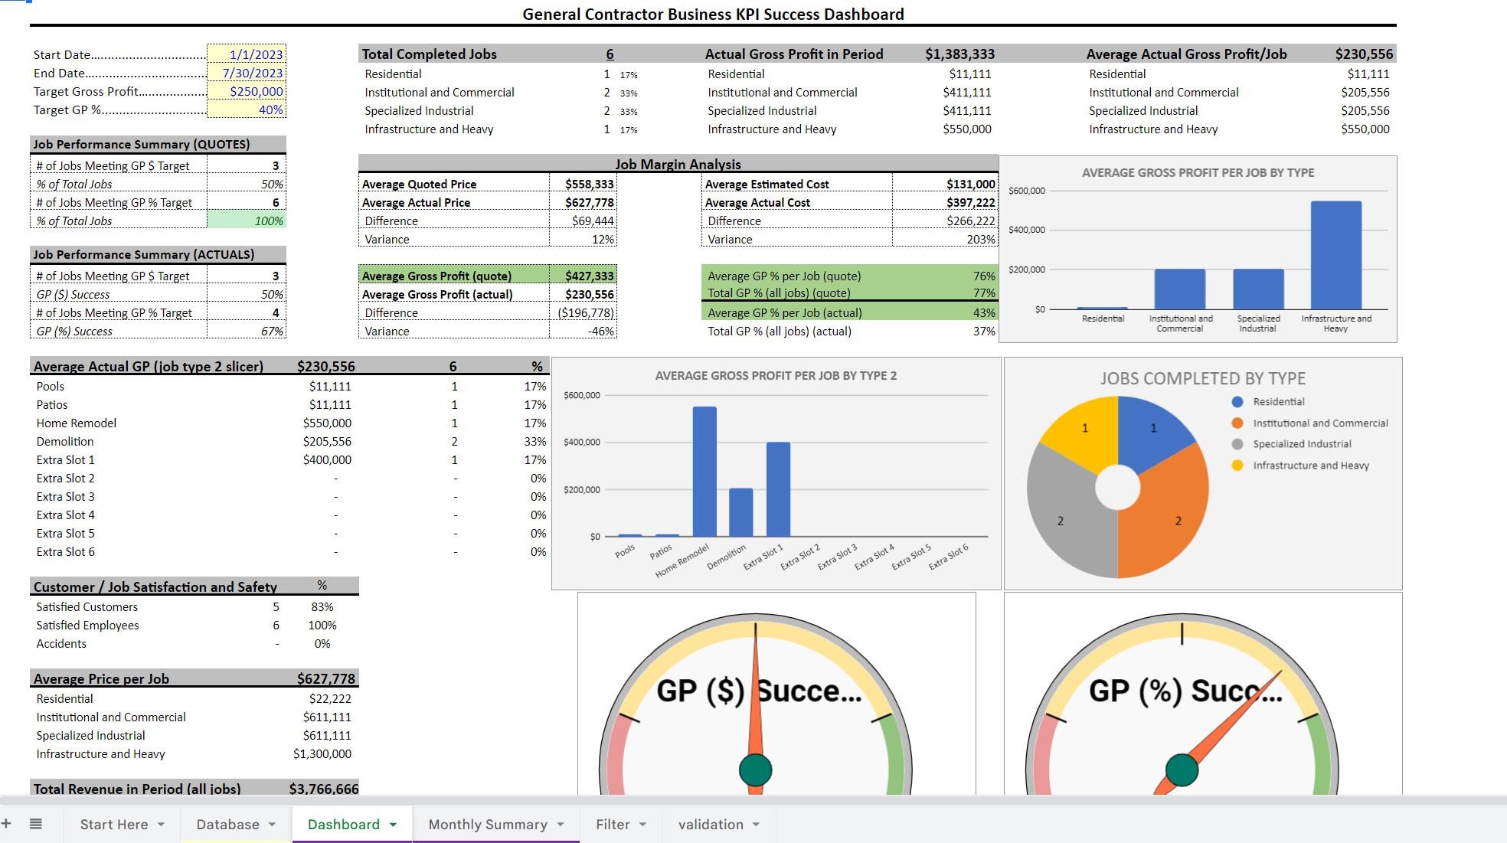Click the Residential legend in the pie chart
1507x843 pixels.
point(1278,401)
